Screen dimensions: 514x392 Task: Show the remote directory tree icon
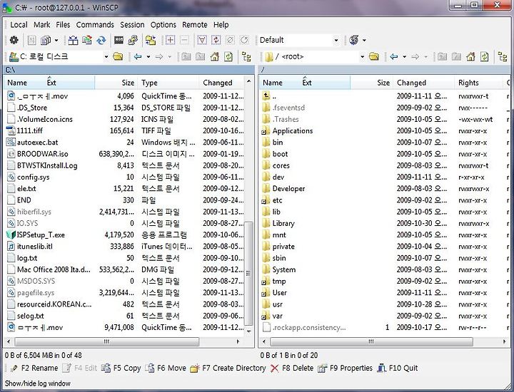(x=503, y=56)
